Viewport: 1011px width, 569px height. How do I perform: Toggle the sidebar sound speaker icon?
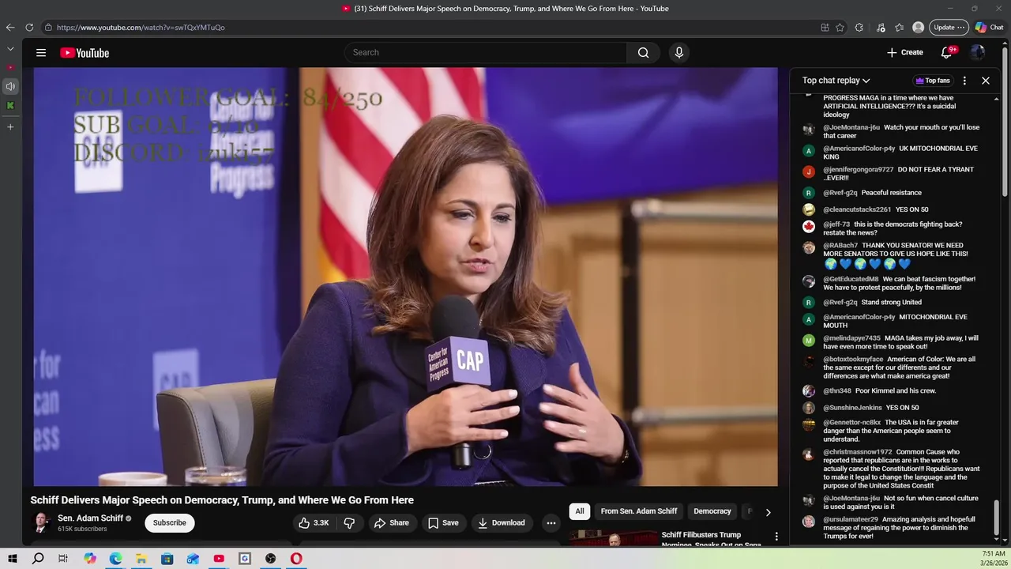point(10,86)
